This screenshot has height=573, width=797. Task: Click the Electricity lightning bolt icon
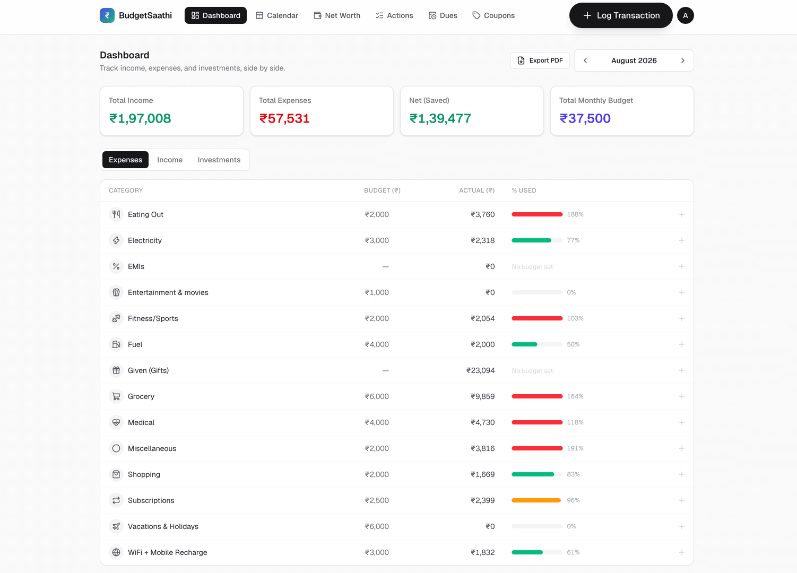click(x=116, y=240)
